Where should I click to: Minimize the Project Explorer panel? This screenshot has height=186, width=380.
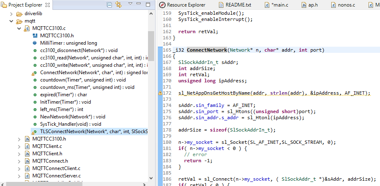139,5
